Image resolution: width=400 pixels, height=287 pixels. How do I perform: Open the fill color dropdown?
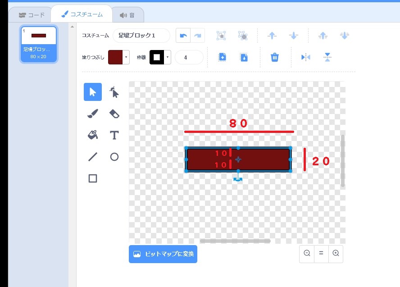pos(126,57)
